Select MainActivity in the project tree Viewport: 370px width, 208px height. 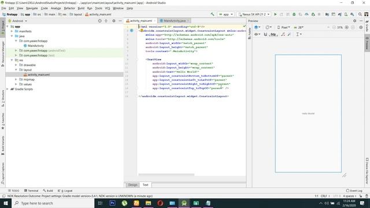click(x=34, y=46)
